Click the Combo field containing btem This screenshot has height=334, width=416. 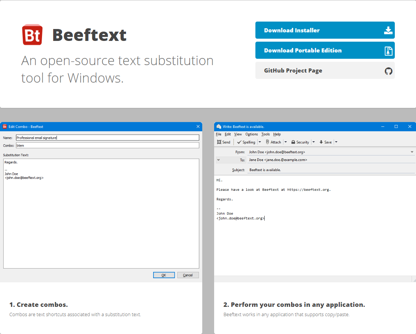tap(107, 145)
